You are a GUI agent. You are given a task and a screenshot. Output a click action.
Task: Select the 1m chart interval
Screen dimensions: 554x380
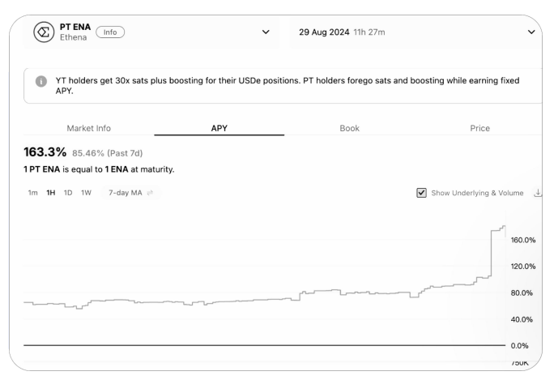click(32, 193)
